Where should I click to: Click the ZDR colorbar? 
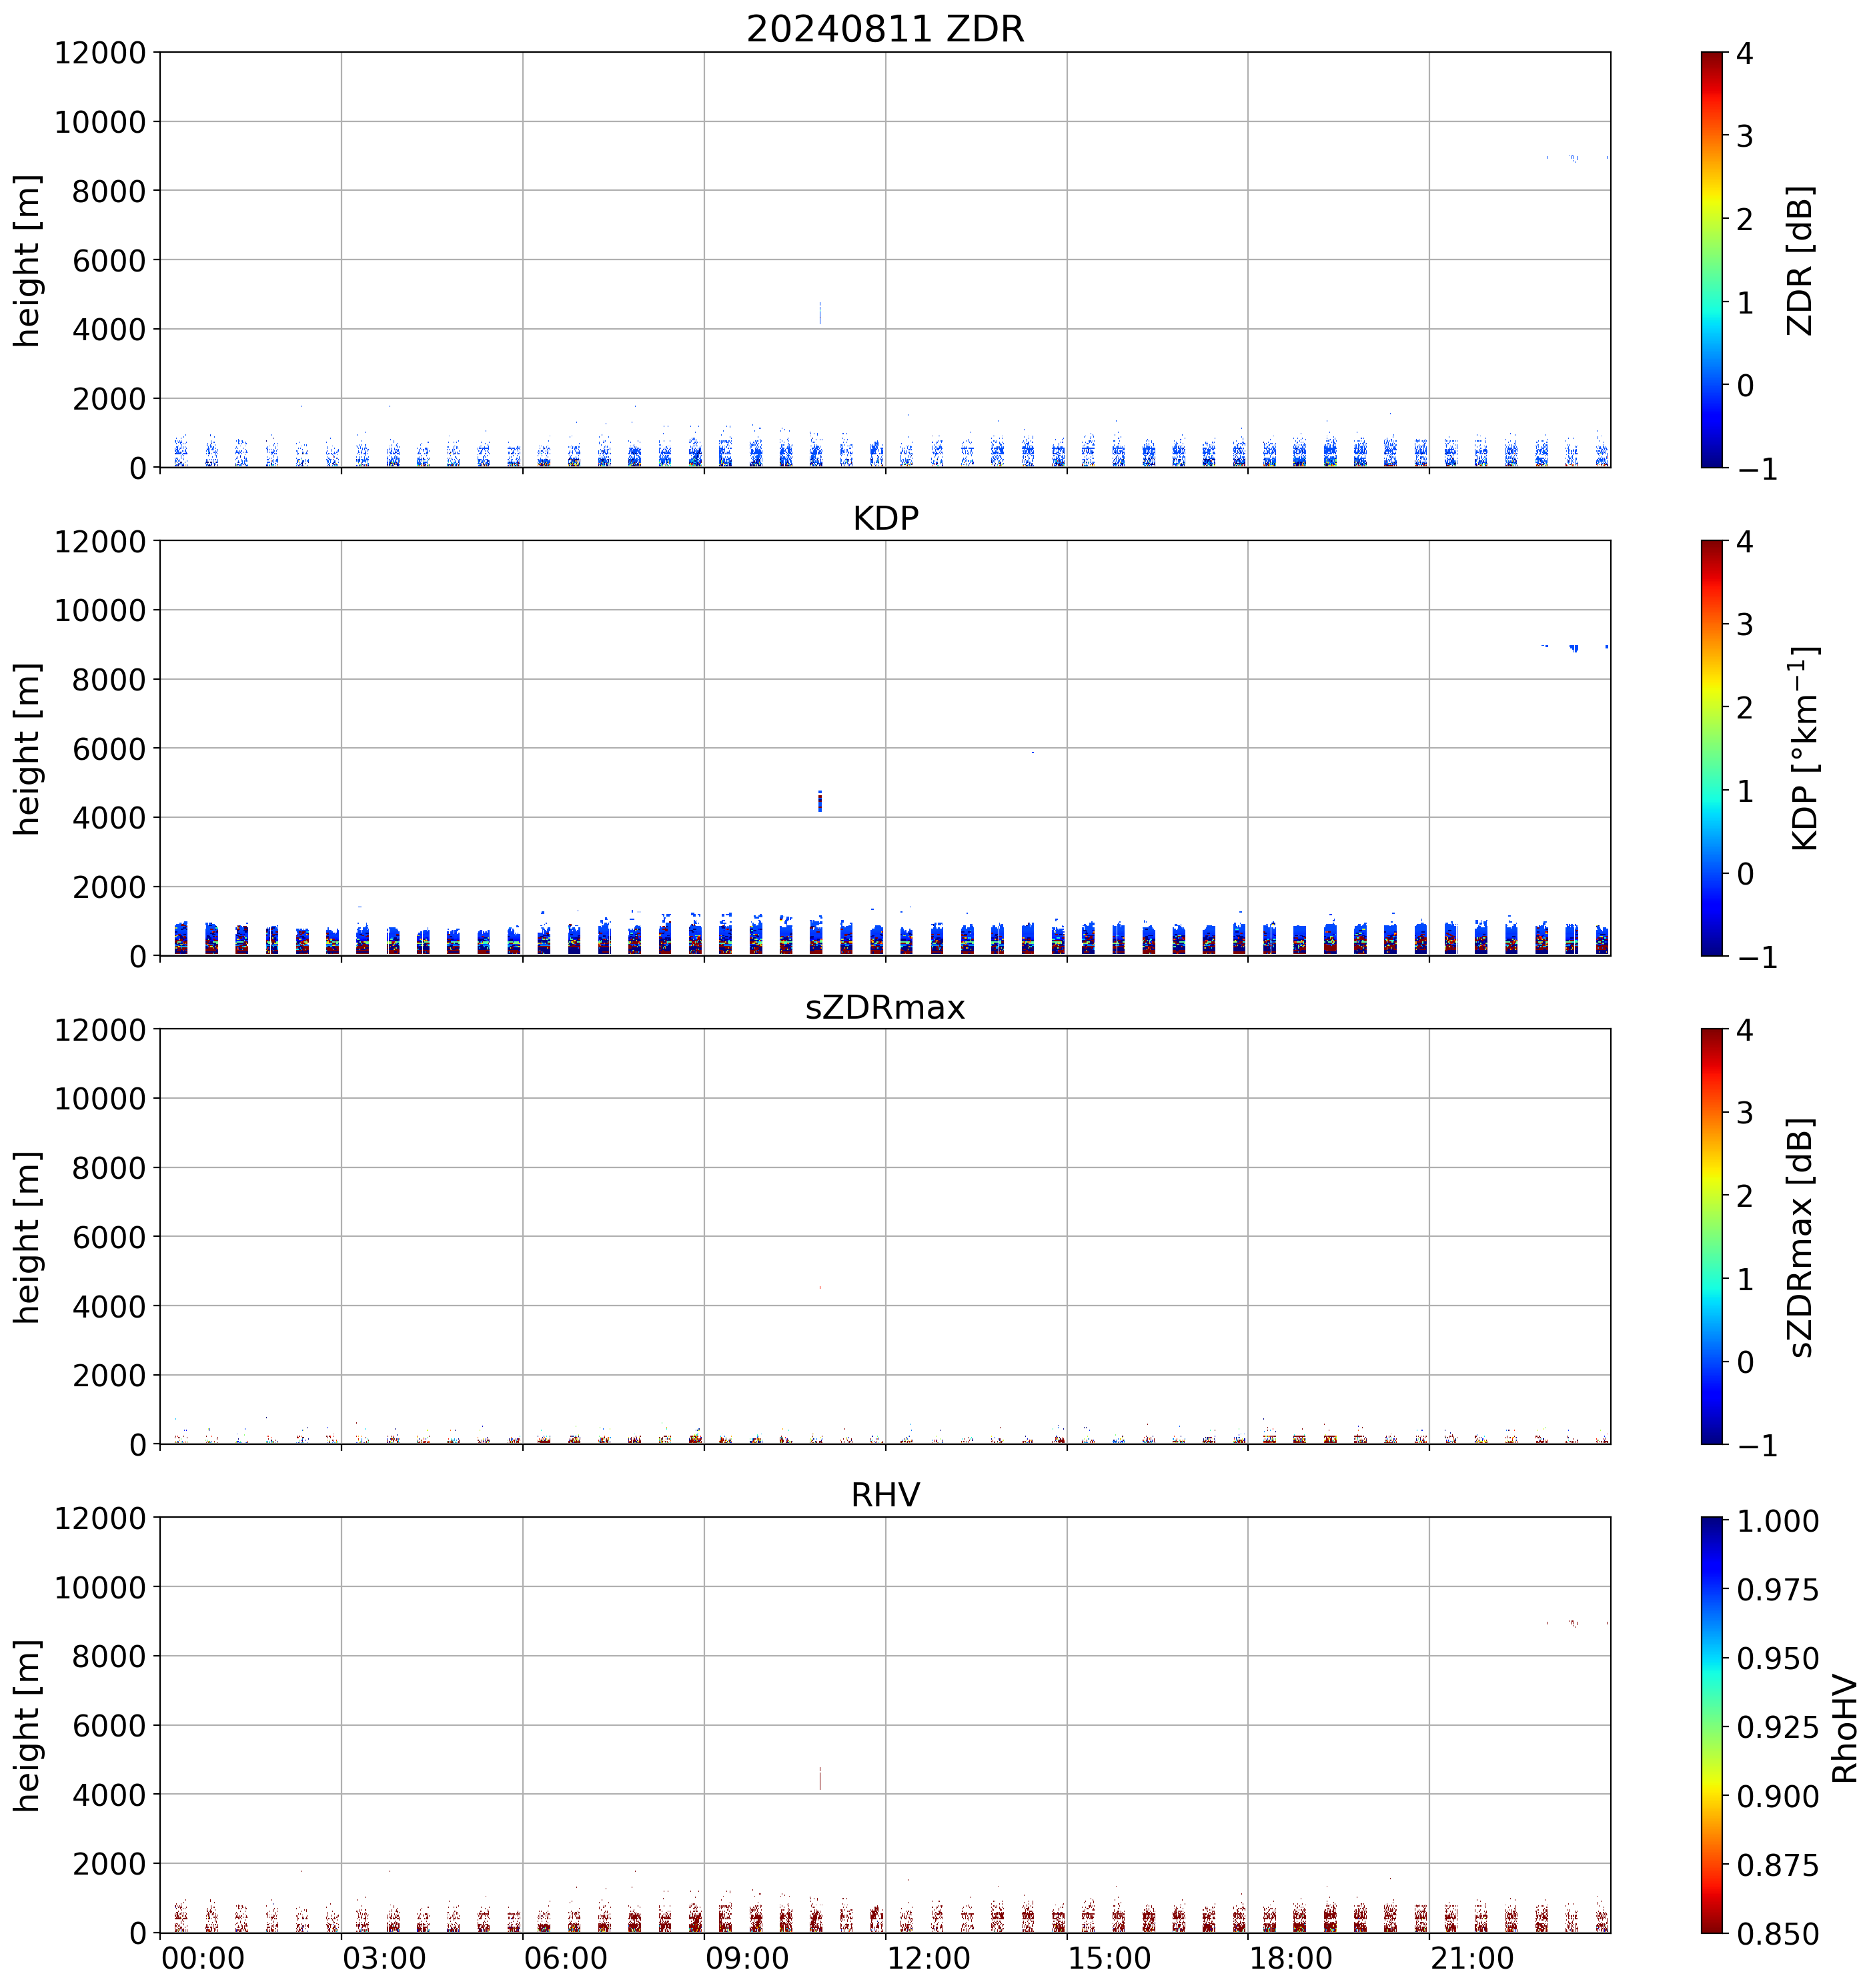point(1712,260)
